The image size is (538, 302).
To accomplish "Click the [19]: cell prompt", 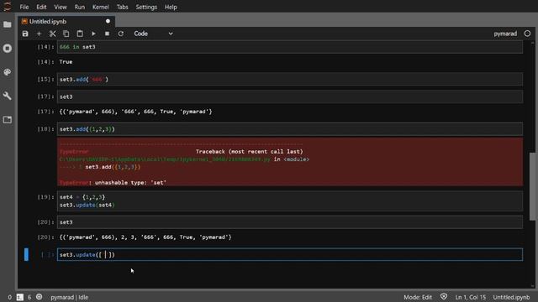I will (45, 197).
